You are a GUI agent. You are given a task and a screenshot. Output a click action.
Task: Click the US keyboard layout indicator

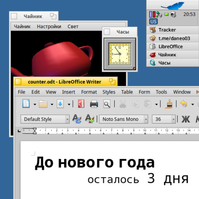click(154, 21)
